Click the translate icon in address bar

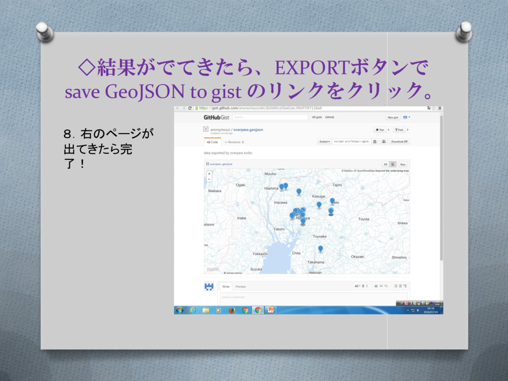pos(429,108)
